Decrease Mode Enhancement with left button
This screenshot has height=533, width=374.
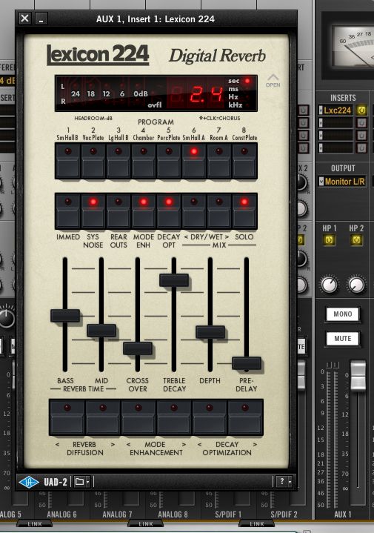point(138,417)
